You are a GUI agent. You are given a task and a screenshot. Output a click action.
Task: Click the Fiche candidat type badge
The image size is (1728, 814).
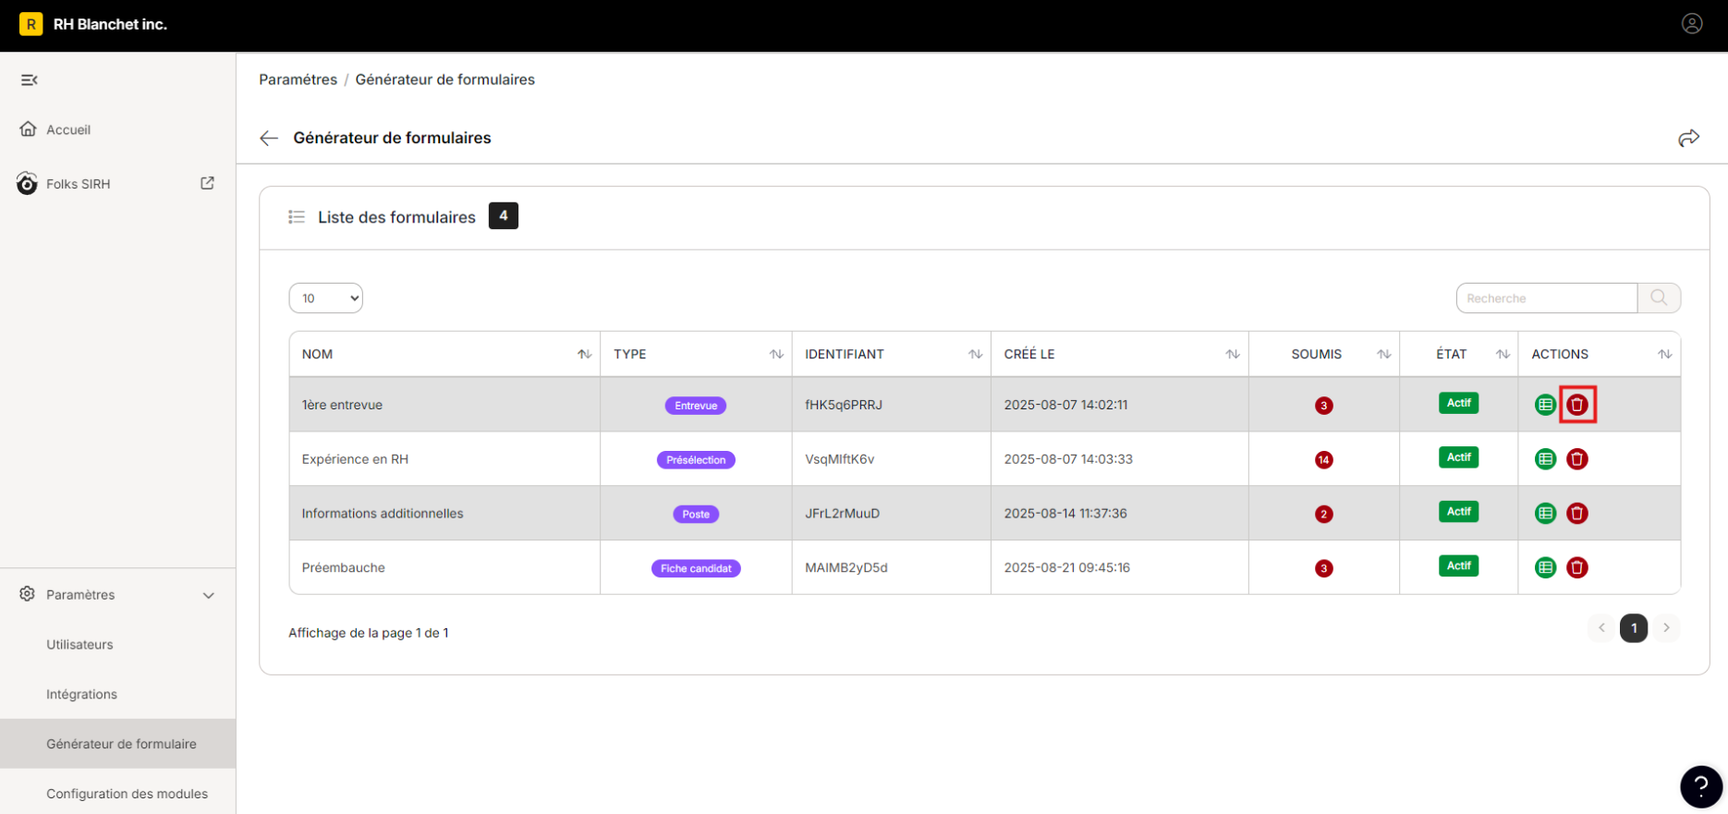pyautogui.click(x=696, y=568)
